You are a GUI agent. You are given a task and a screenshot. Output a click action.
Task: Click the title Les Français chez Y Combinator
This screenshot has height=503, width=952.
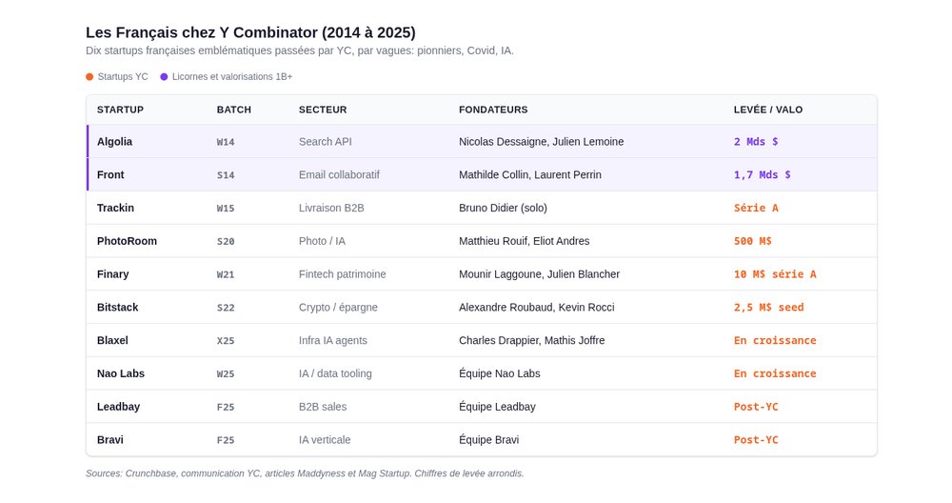(250, 32)
